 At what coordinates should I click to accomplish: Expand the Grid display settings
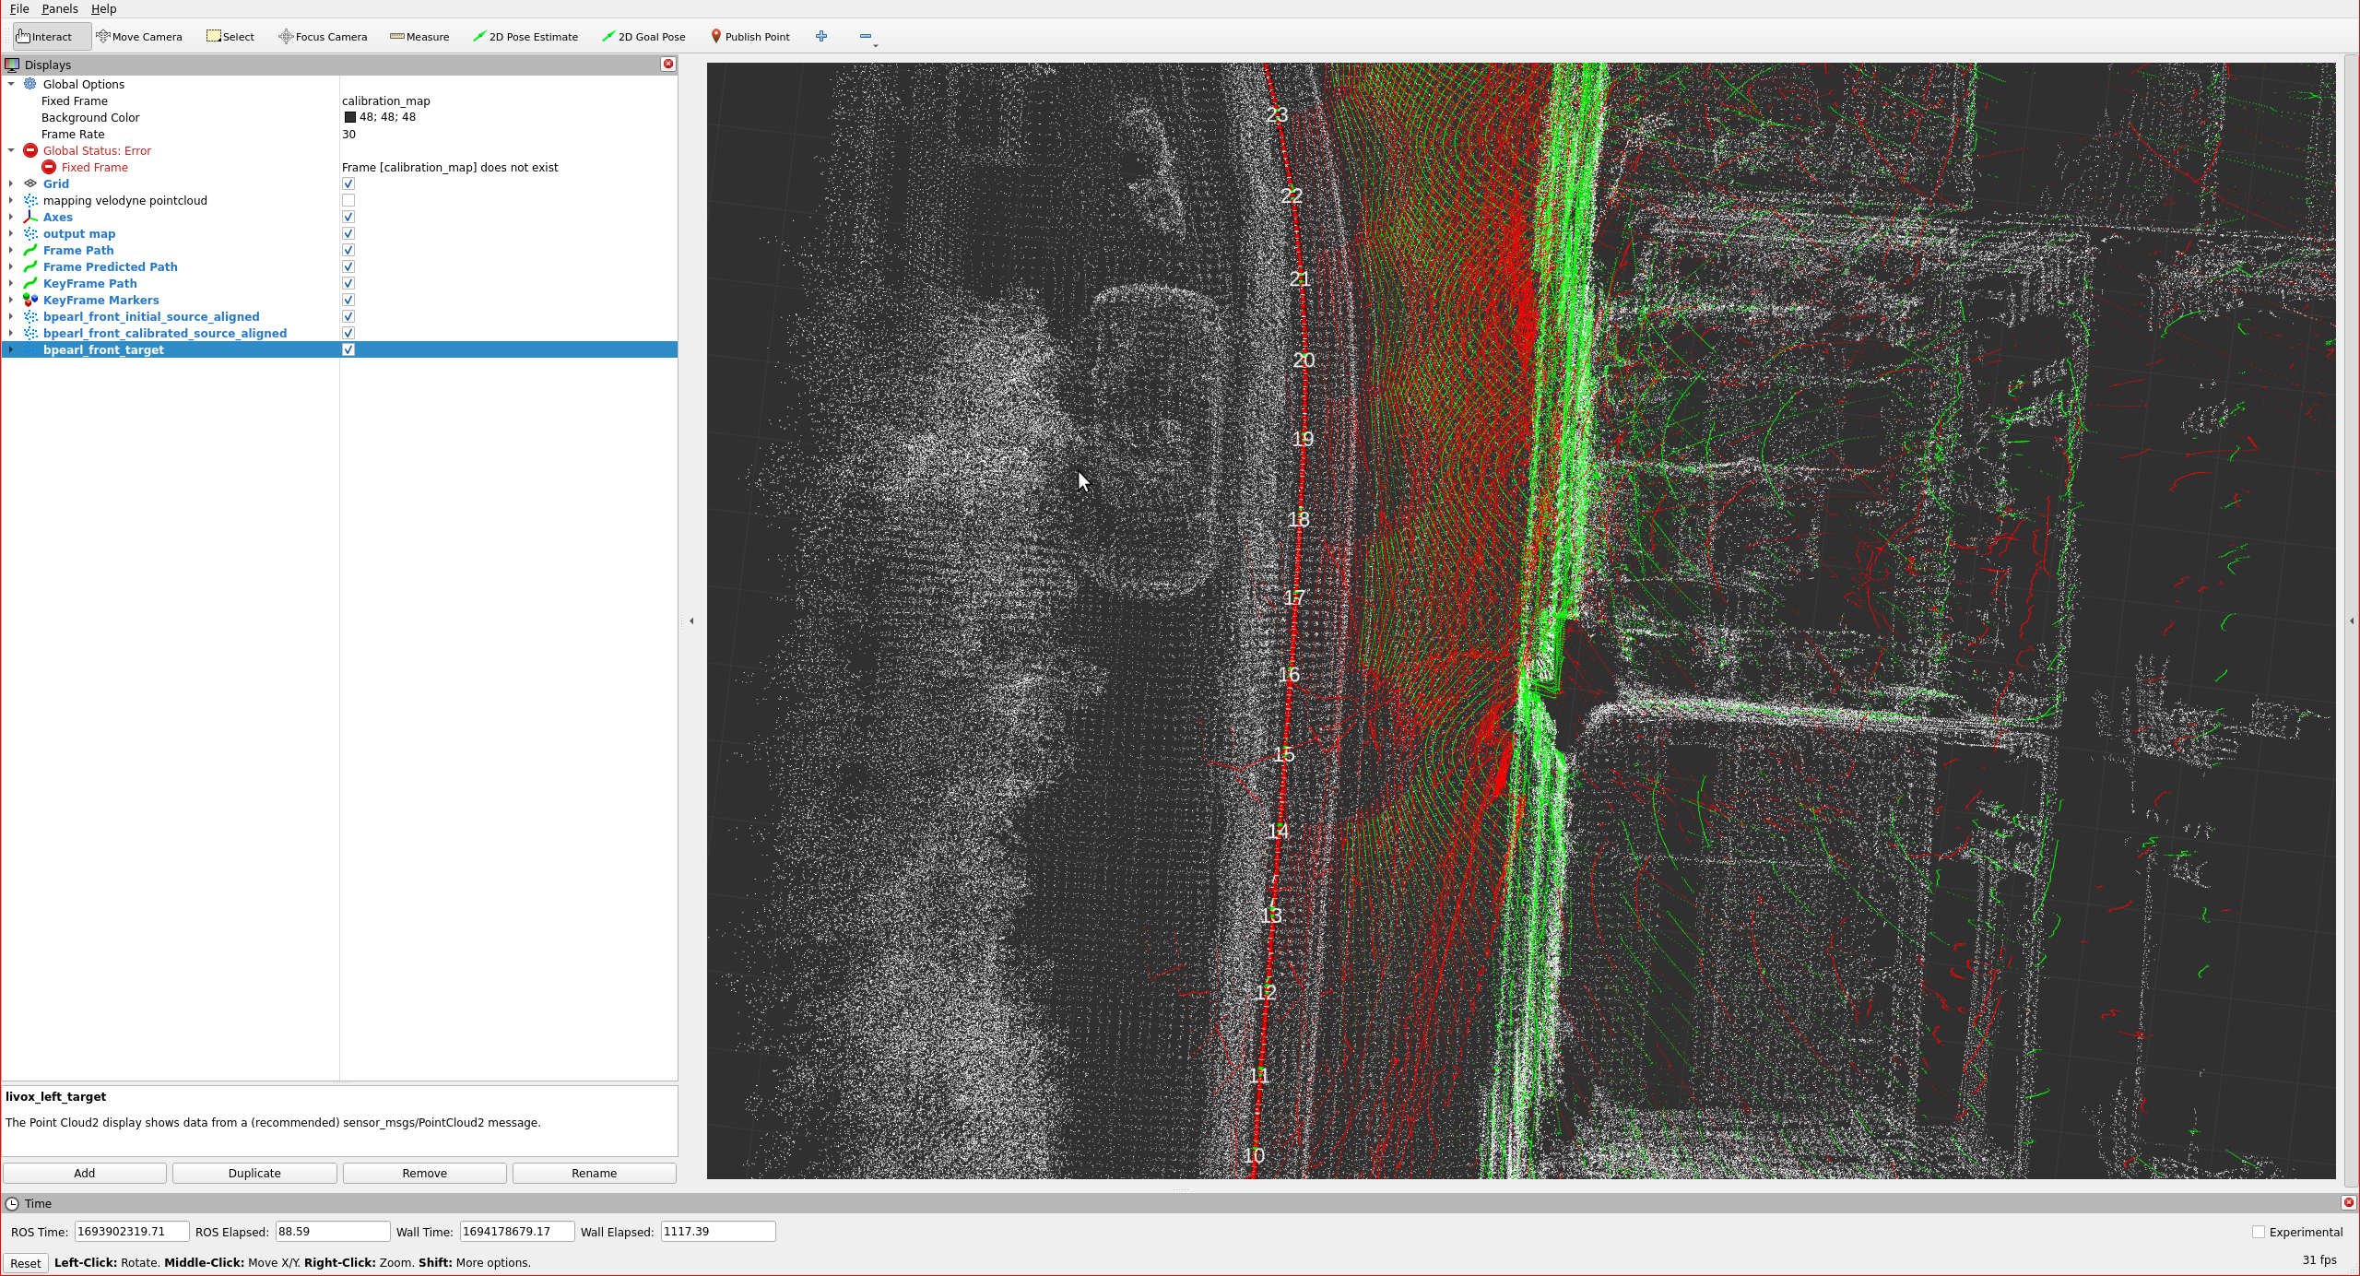pyautogui.click(x=10, y=183)
